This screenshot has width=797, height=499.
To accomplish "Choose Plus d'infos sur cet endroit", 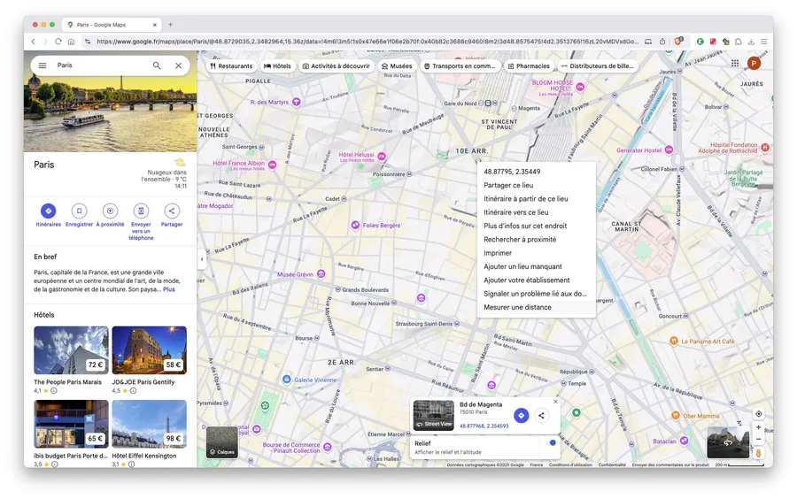I will coord(537,226).
